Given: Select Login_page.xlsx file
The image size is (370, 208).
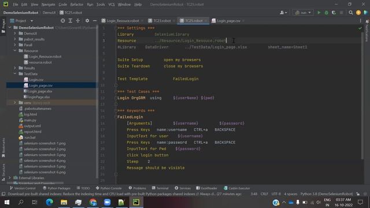Looking at the screenshot, I should (x=40, y=91).
